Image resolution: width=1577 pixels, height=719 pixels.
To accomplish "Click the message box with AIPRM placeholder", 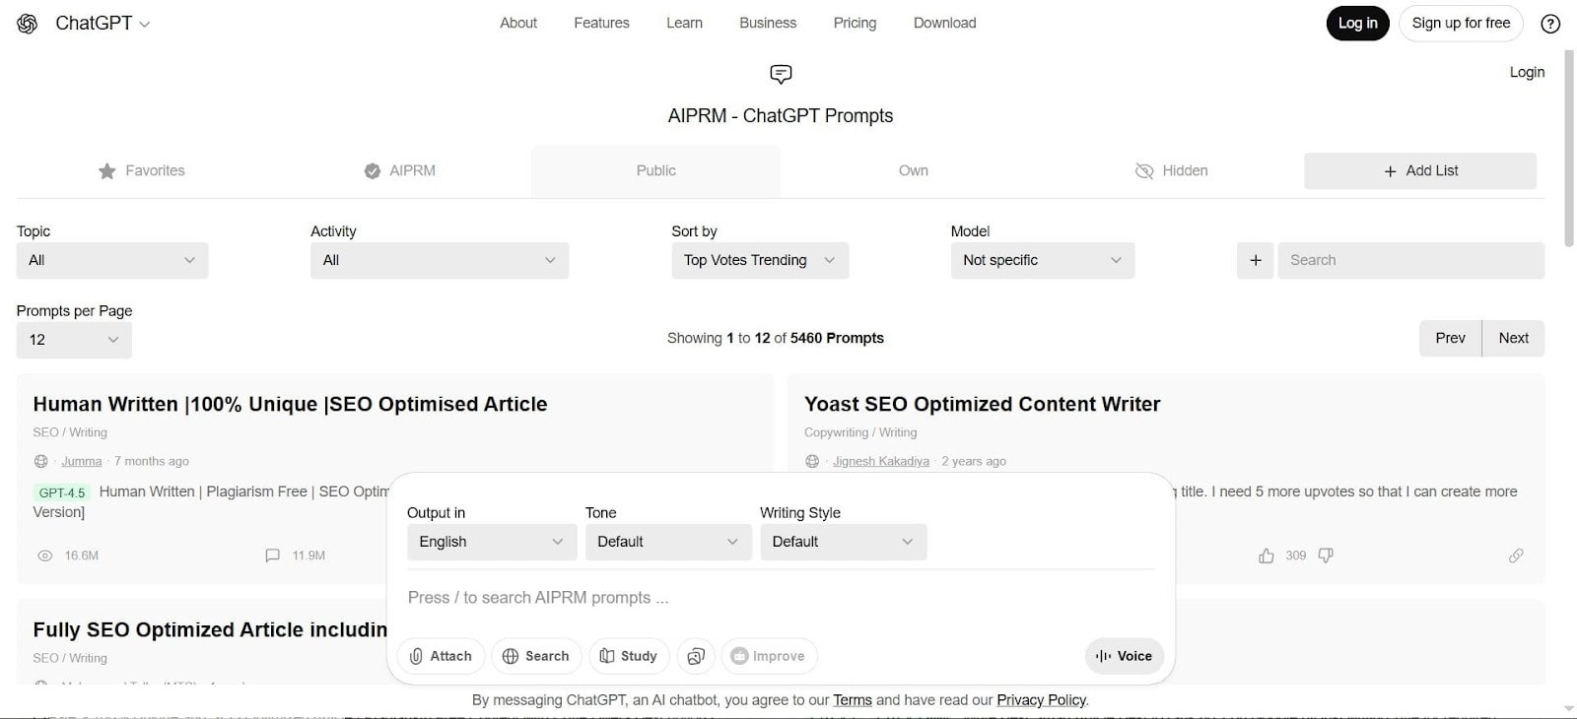I will tap(780, 598).
